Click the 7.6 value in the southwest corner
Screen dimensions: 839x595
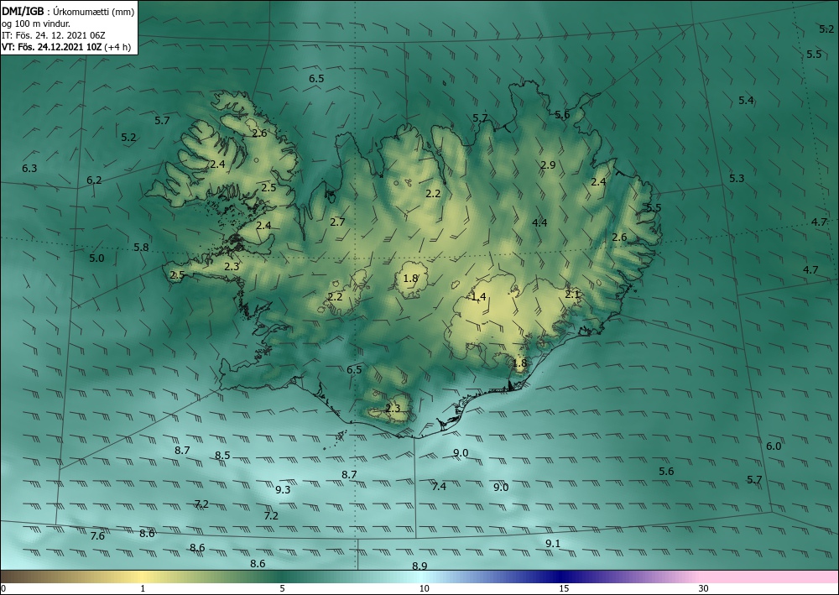(x=97, y=535)
